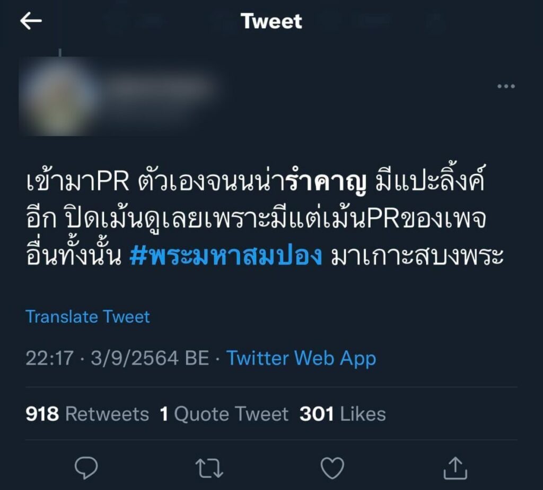The width and height of the screenshot is (543, 490).
Task: View the 301 Likes list
Action: pos(343,414)
